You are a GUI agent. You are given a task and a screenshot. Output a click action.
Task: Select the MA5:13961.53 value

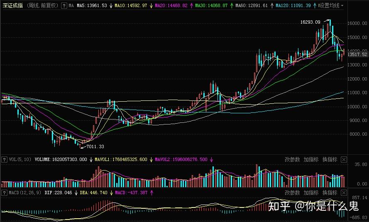point(92,5)
